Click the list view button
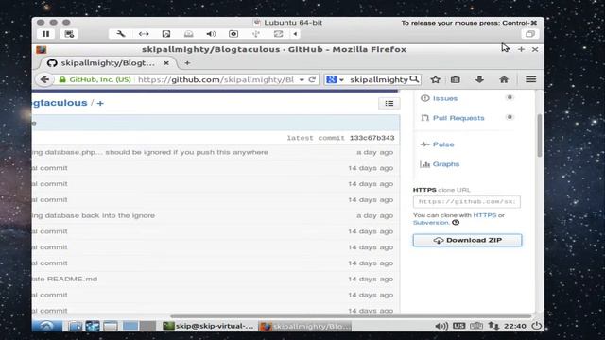 click(x=389, y=103)
